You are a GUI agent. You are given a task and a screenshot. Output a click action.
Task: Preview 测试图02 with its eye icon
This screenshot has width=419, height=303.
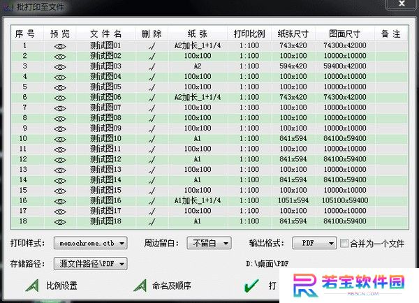[60, 57]
